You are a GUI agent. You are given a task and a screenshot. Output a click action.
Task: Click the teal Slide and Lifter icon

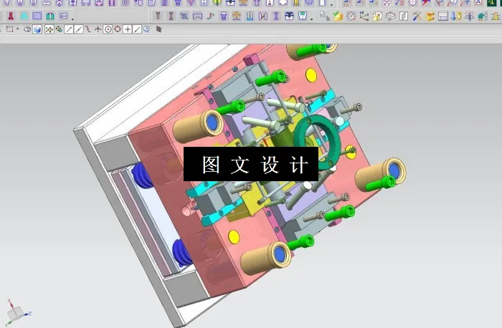[x=483, y=16]
